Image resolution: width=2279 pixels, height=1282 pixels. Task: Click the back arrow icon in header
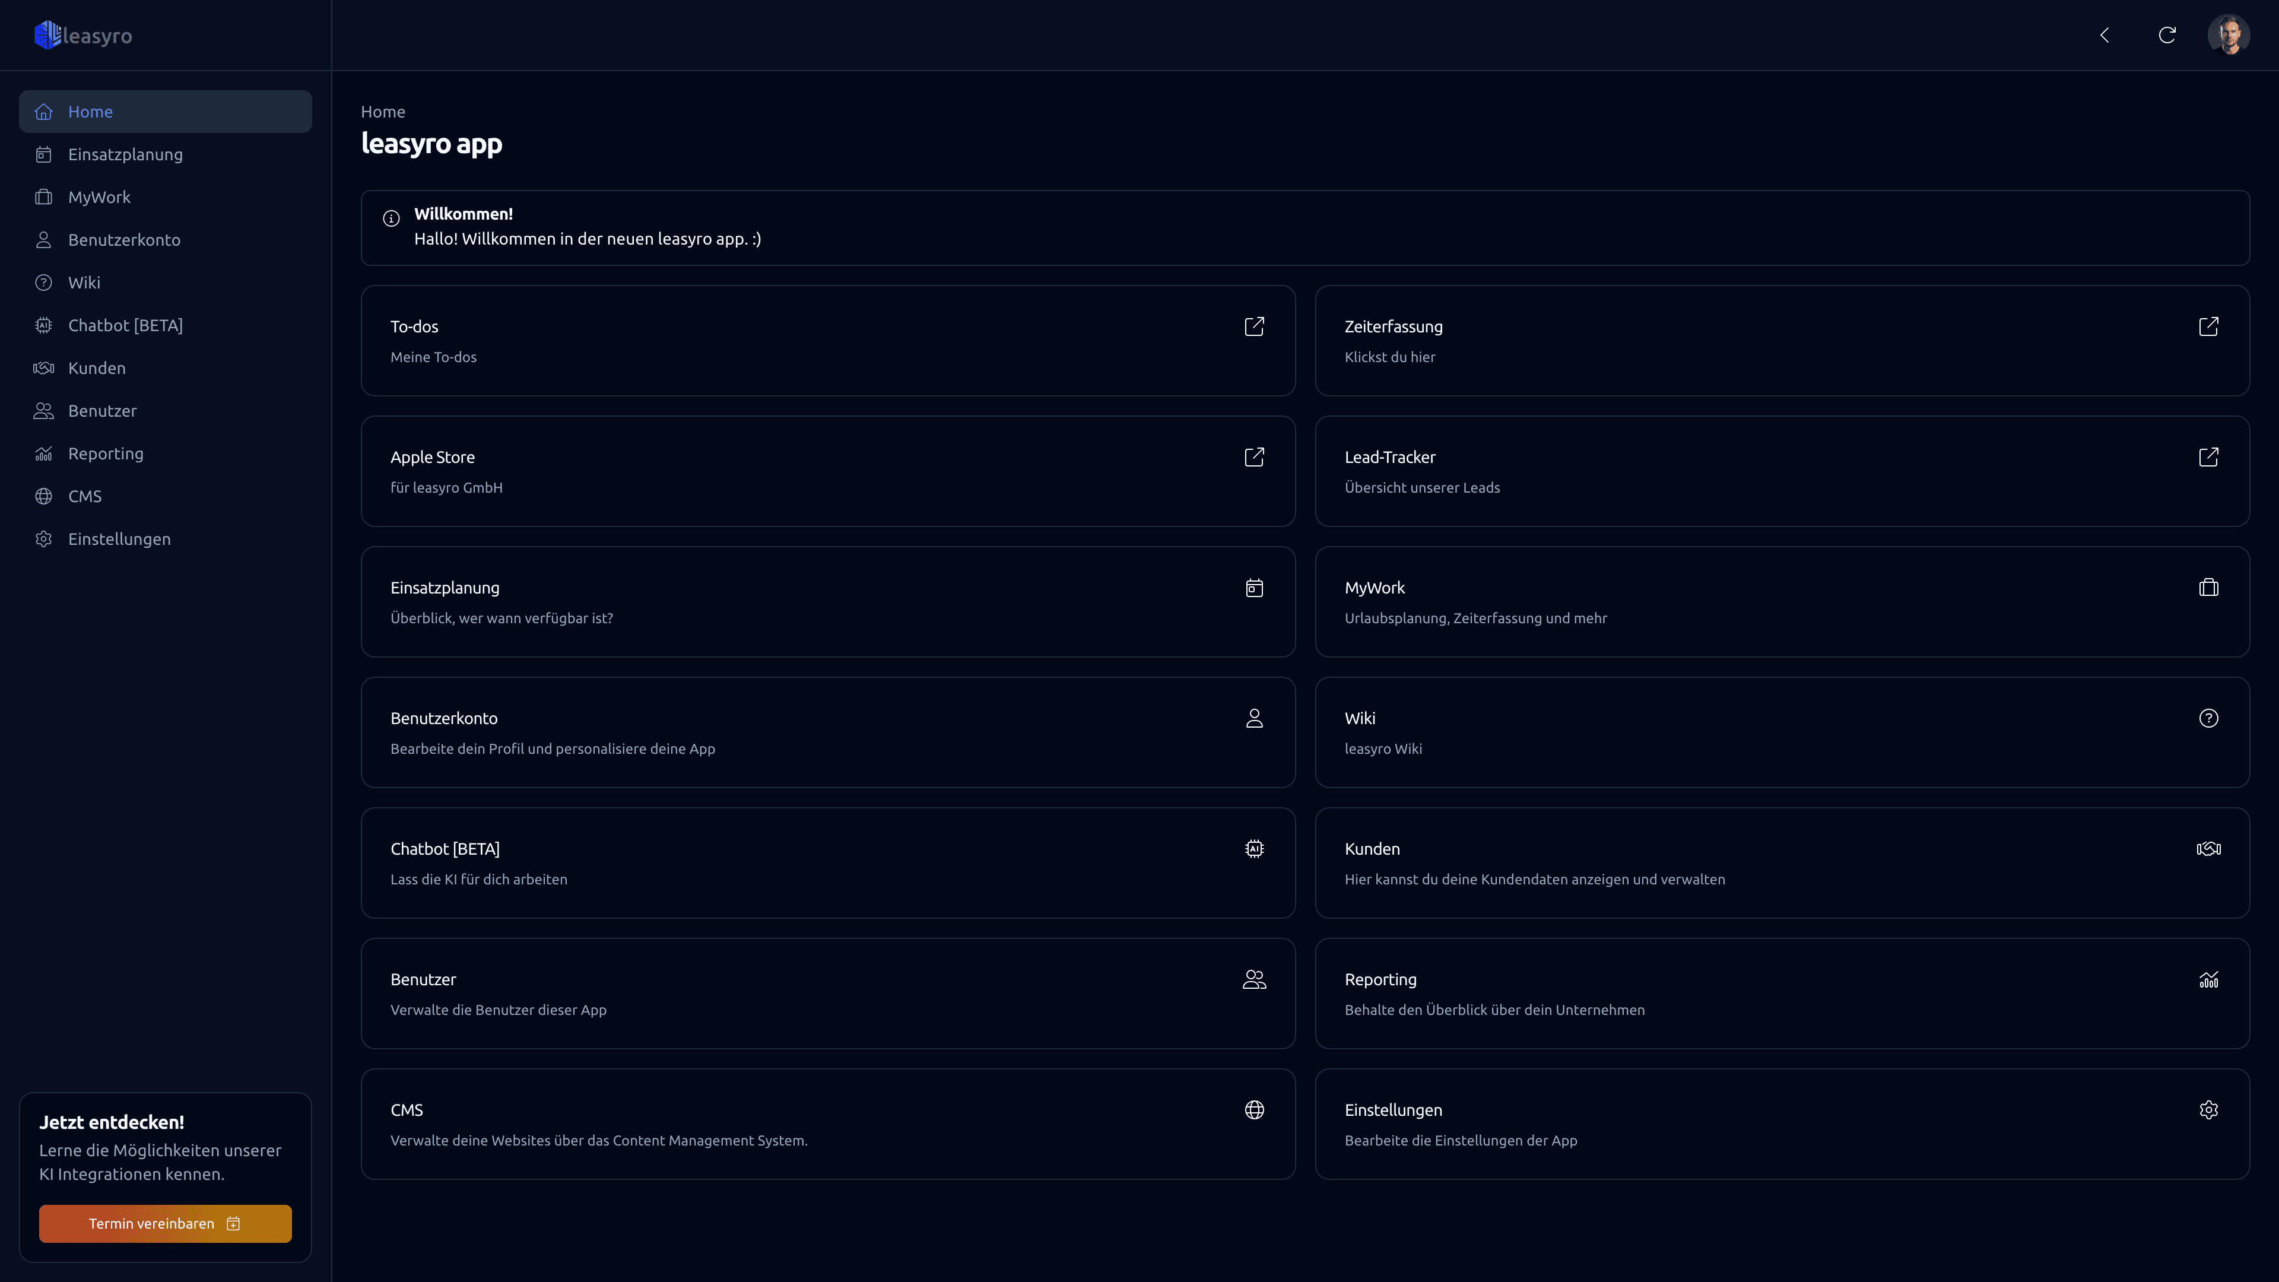pyautogui.click(x=2105, y=36)
